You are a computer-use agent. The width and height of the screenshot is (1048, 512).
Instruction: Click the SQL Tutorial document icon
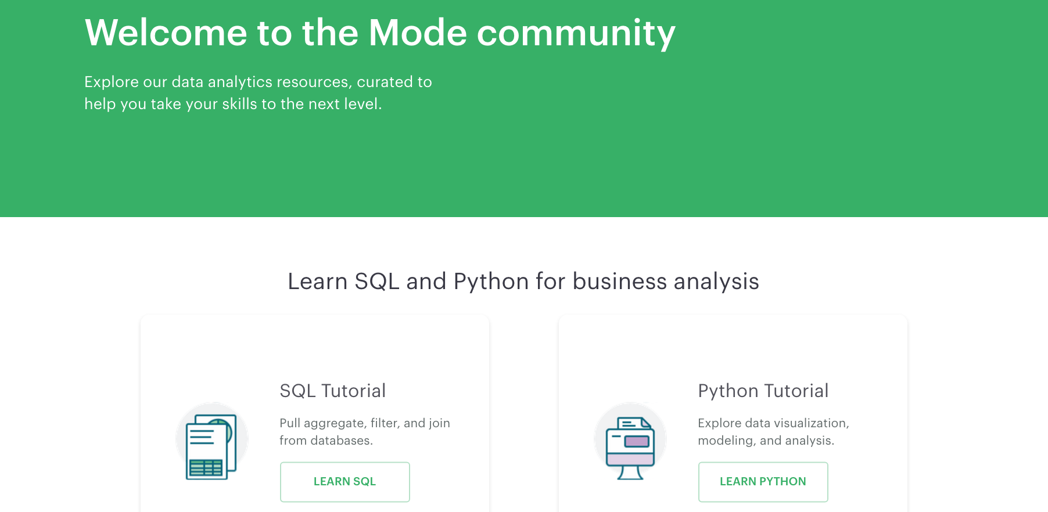click(212, 441)
